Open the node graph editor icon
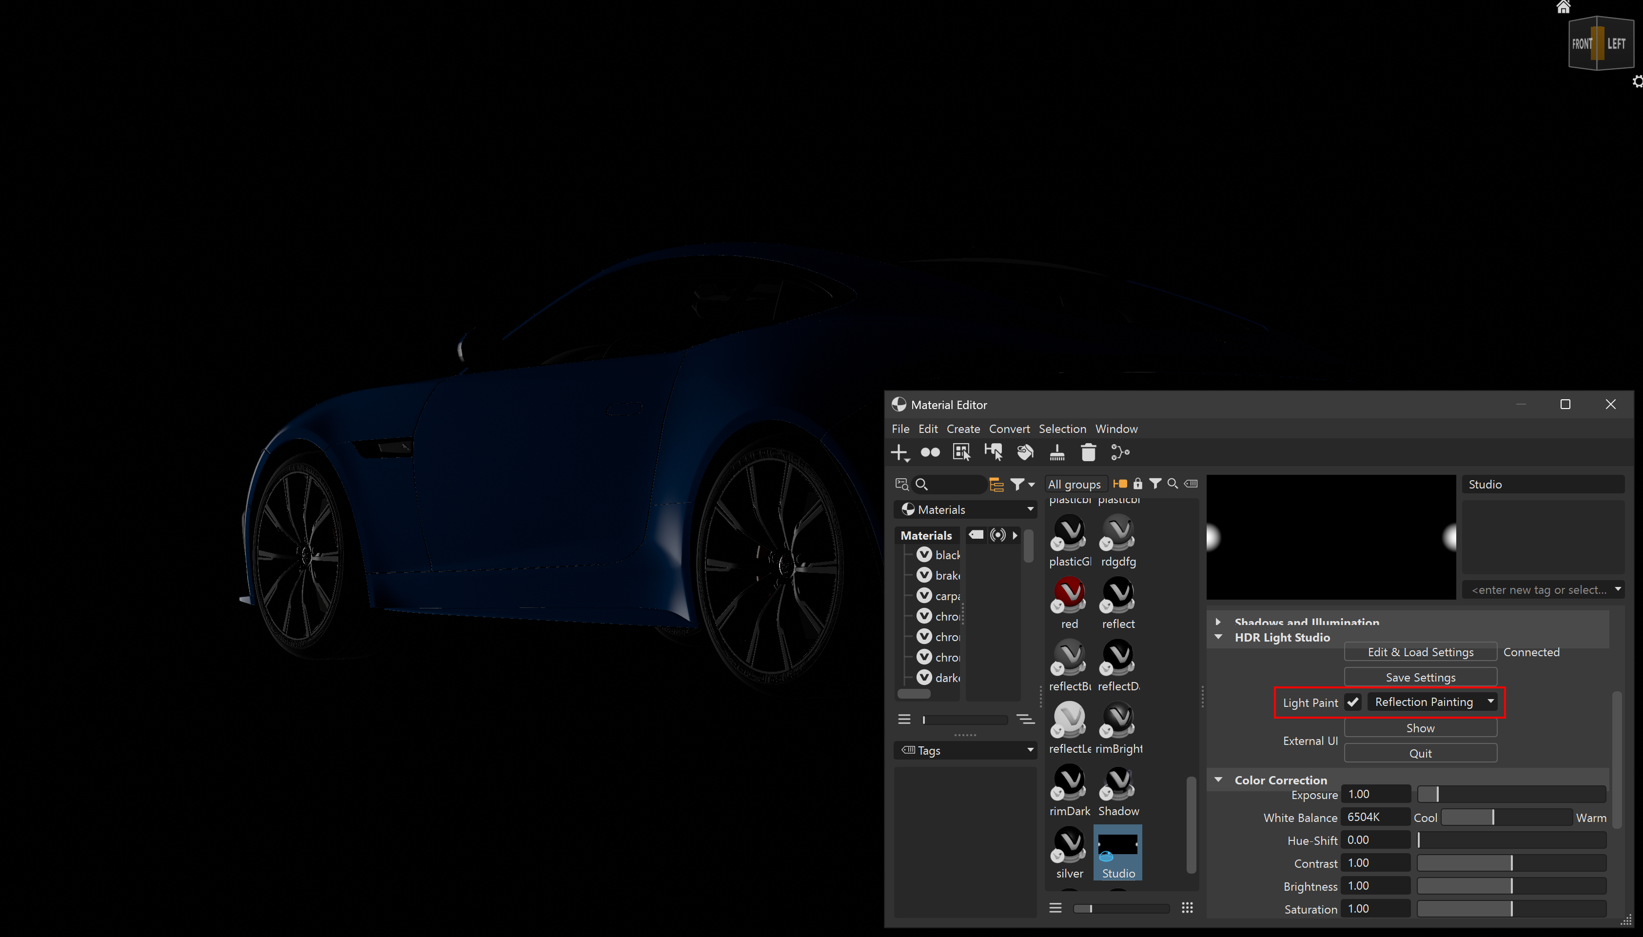The width and height of the screenshot is (1643, 937). pyautogui.click(x=1120, y=452)
